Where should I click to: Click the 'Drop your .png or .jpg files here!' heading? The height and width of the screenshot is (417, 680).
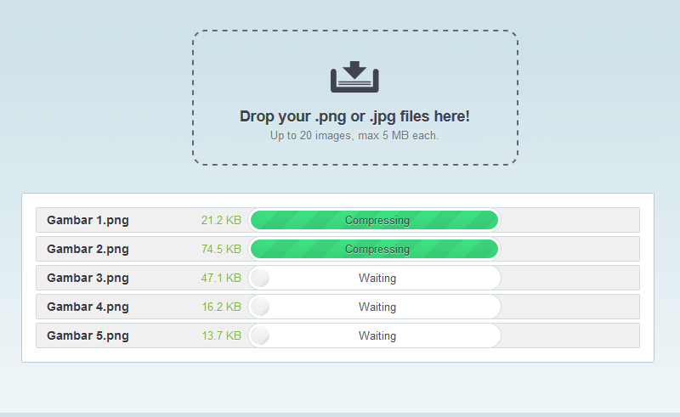(x=354, y=116)
